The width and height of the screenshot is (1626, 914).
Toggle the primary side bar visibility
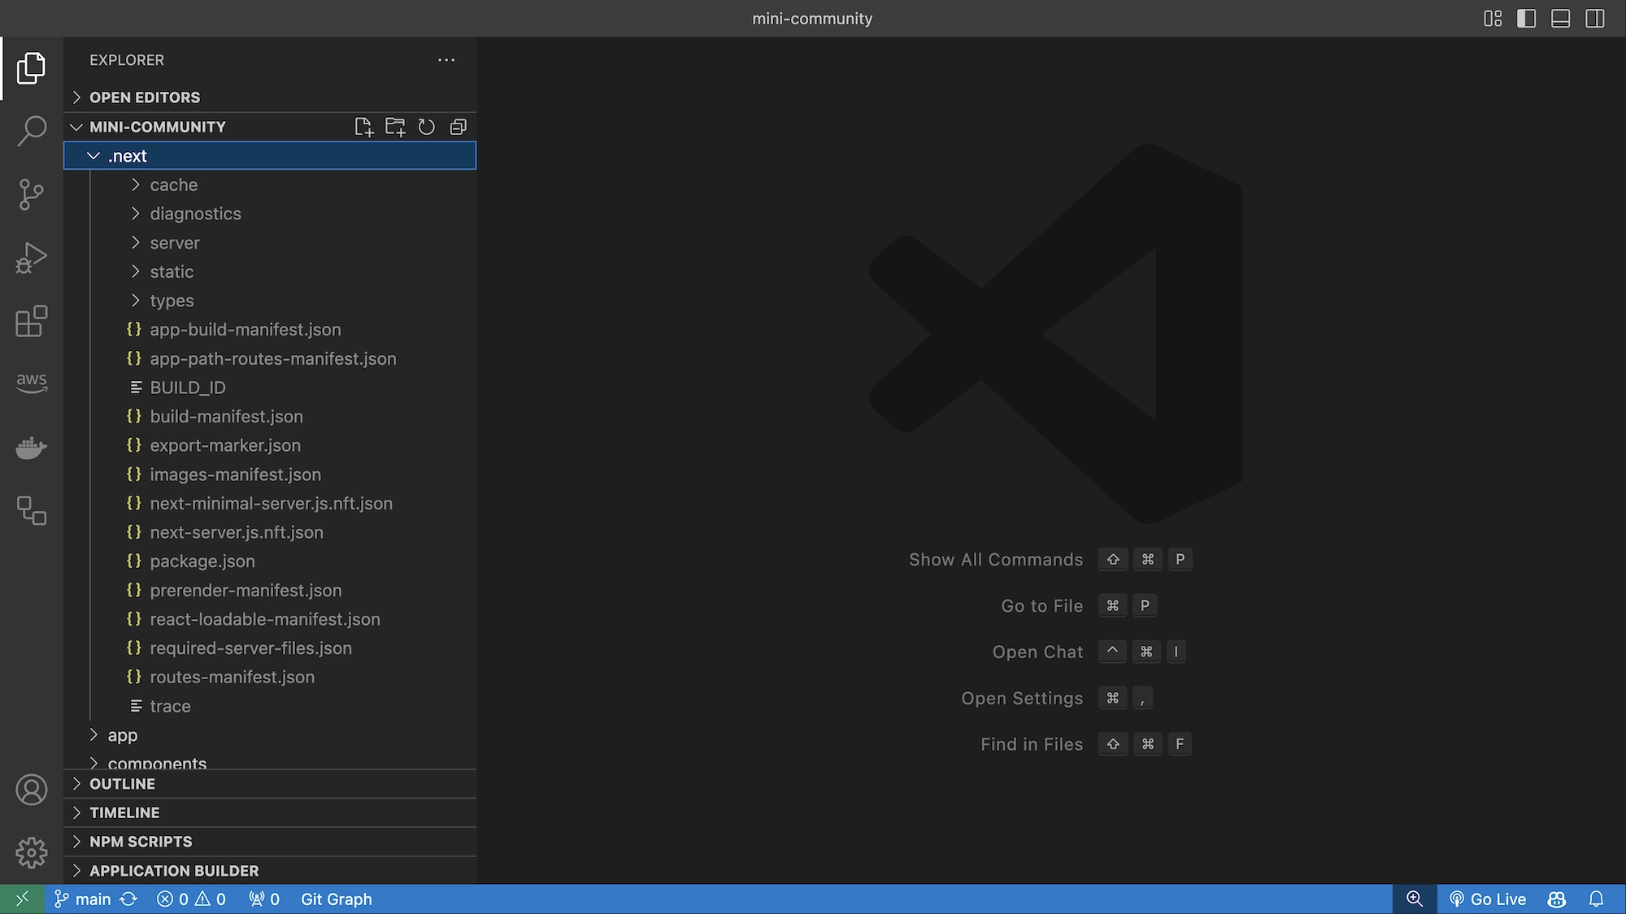pyautogui.click(x=1526, y=19)
